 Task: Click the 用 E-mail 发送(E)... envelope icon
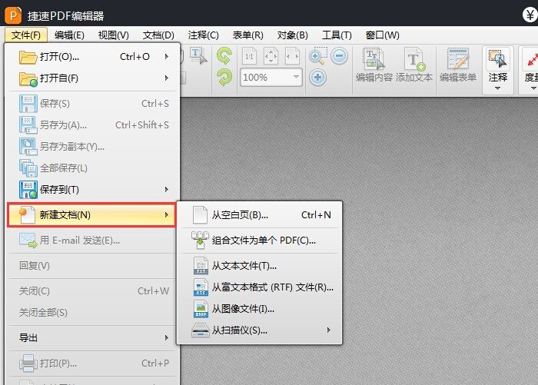(28, 241)
